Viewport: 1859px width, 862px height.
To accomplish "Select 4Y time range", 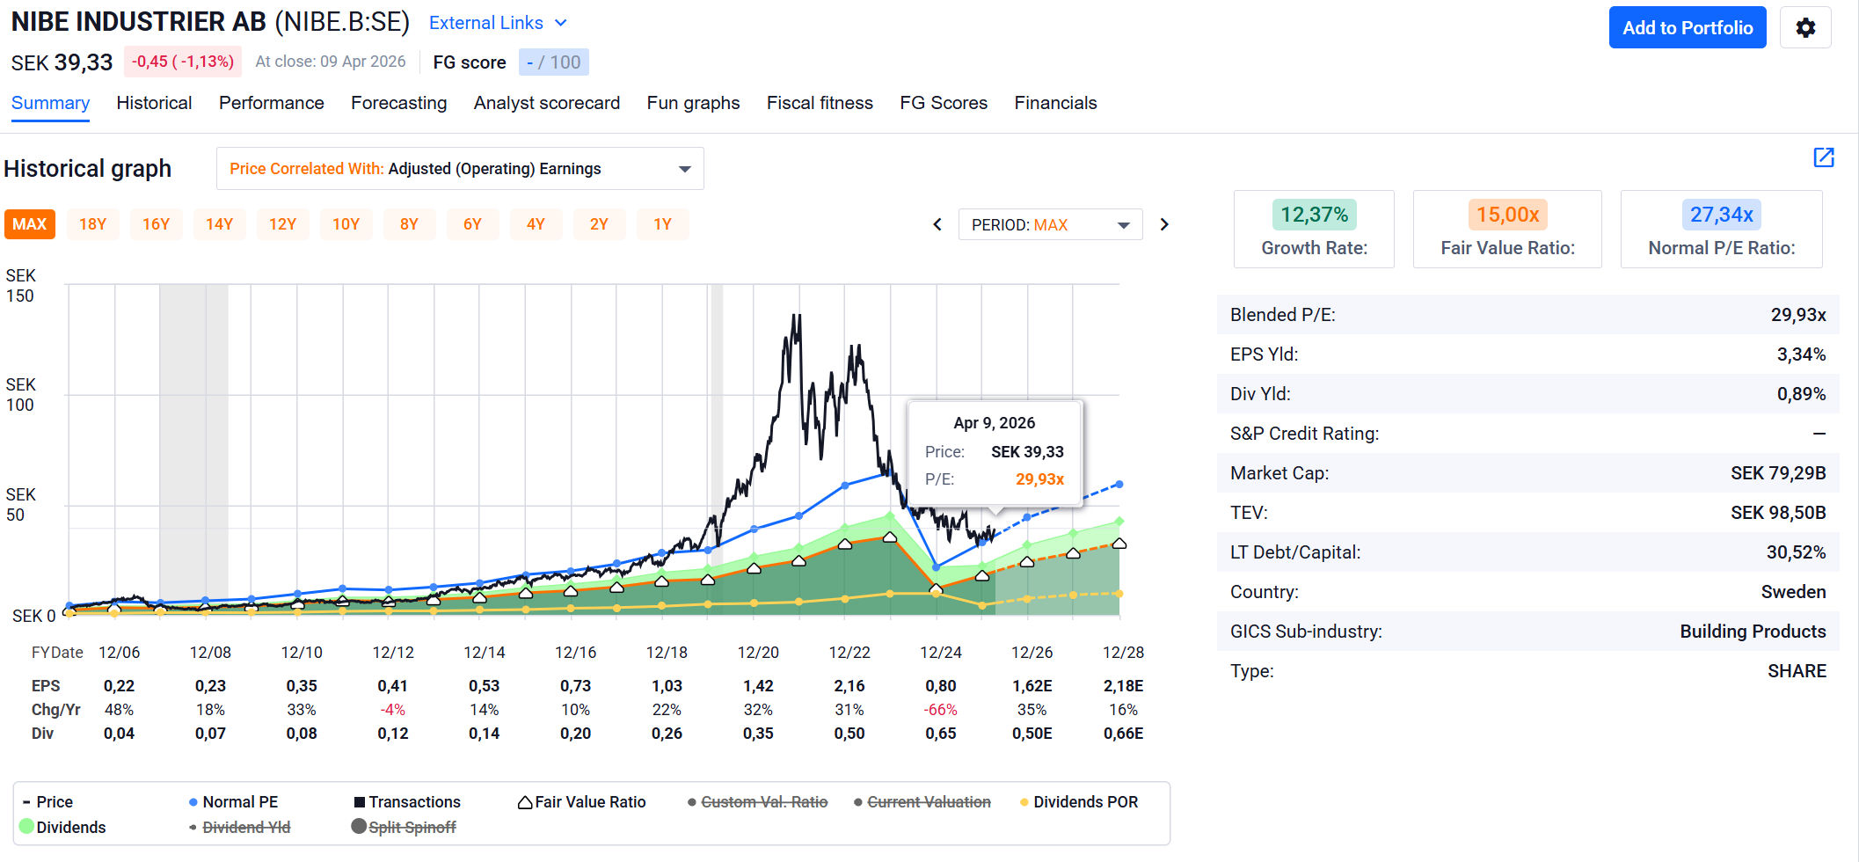I will click(536, 224).
